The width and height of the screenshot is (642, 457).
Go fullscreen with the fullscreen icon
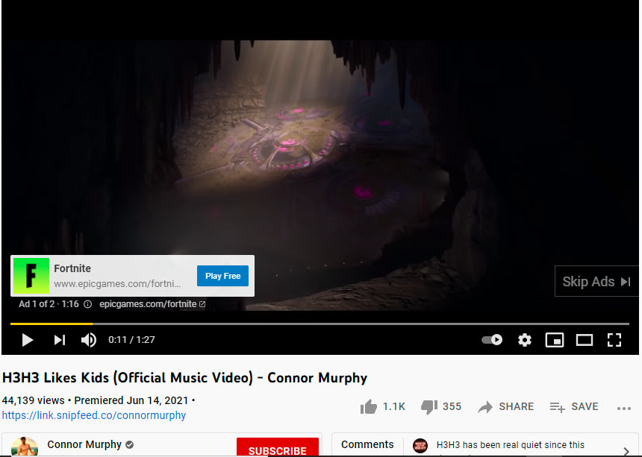(614, 340)
